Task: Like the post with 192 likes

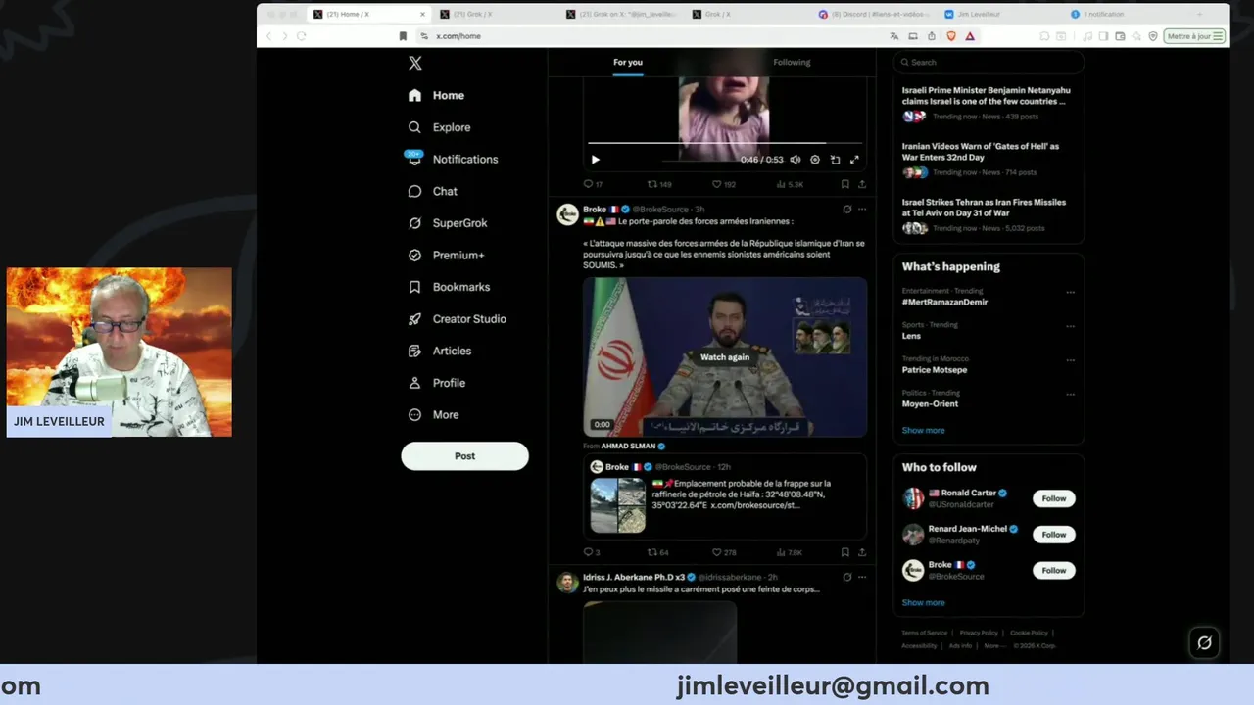Action: tap(724, 184)
